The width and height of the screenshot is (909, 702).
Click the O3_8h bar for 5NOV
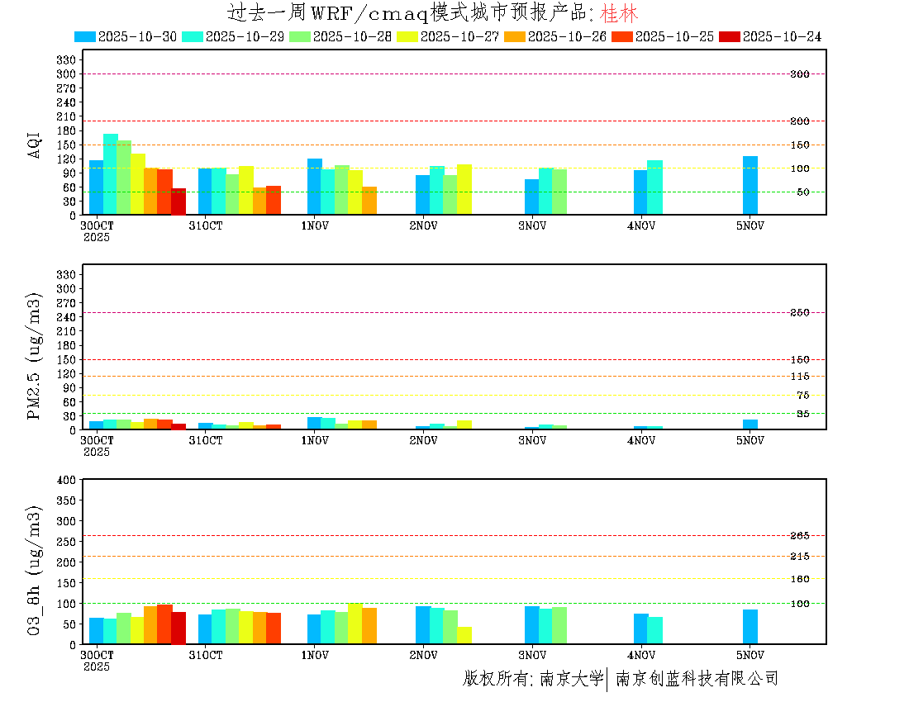[x=750, y=627]
